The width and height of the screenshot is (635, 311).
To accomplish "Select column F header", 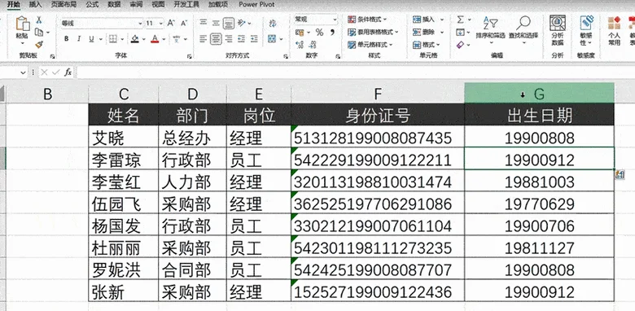I will 378,94.
